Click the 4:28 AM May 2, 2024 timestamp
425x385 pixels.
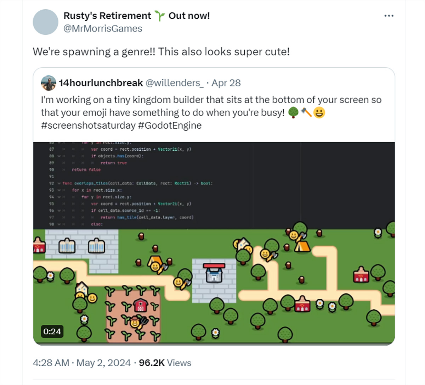82,363
